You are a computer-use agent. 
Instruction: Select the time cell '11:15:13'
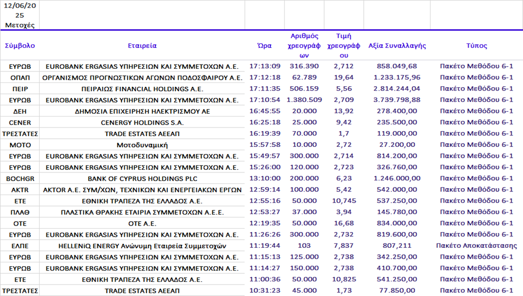coord(265,257)
